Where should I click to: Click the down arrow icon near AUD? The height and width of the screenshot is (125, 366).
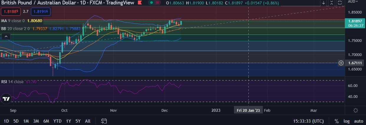tap(324, 3)
